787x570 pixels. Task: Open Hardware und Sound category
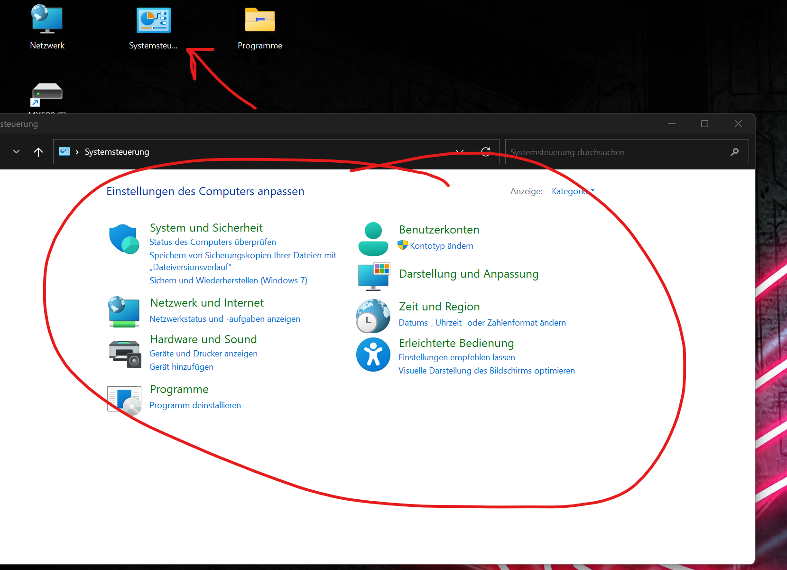pyautogui.click(x=204, y=339)
